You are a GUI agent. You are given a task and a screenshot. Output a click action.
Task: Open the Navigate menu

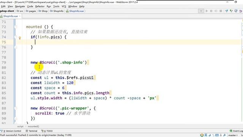[20, 6]
